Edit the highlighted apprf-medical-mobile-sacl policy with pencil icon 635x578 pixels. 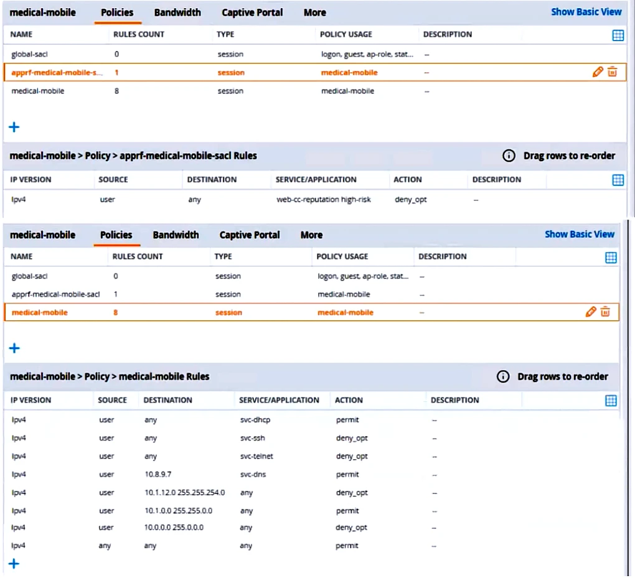(598, 72)
